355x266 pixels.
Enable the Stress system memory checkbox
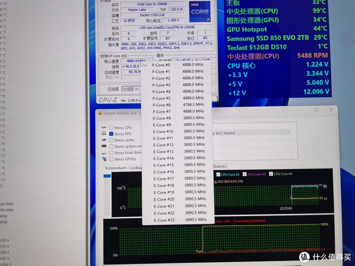pos(111,146)
